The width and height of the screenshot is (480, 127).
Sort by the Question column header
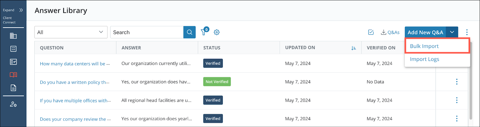[52, 48]
